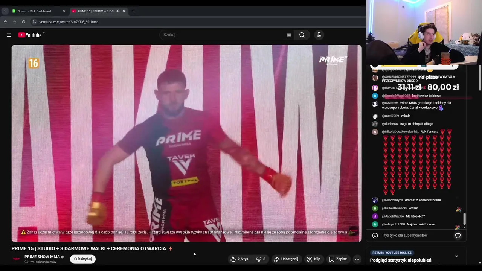The image size is (482, 271).
Task: Open @JacekCiepko chat username
Action: pyautogui.click(x=393, y=216)
